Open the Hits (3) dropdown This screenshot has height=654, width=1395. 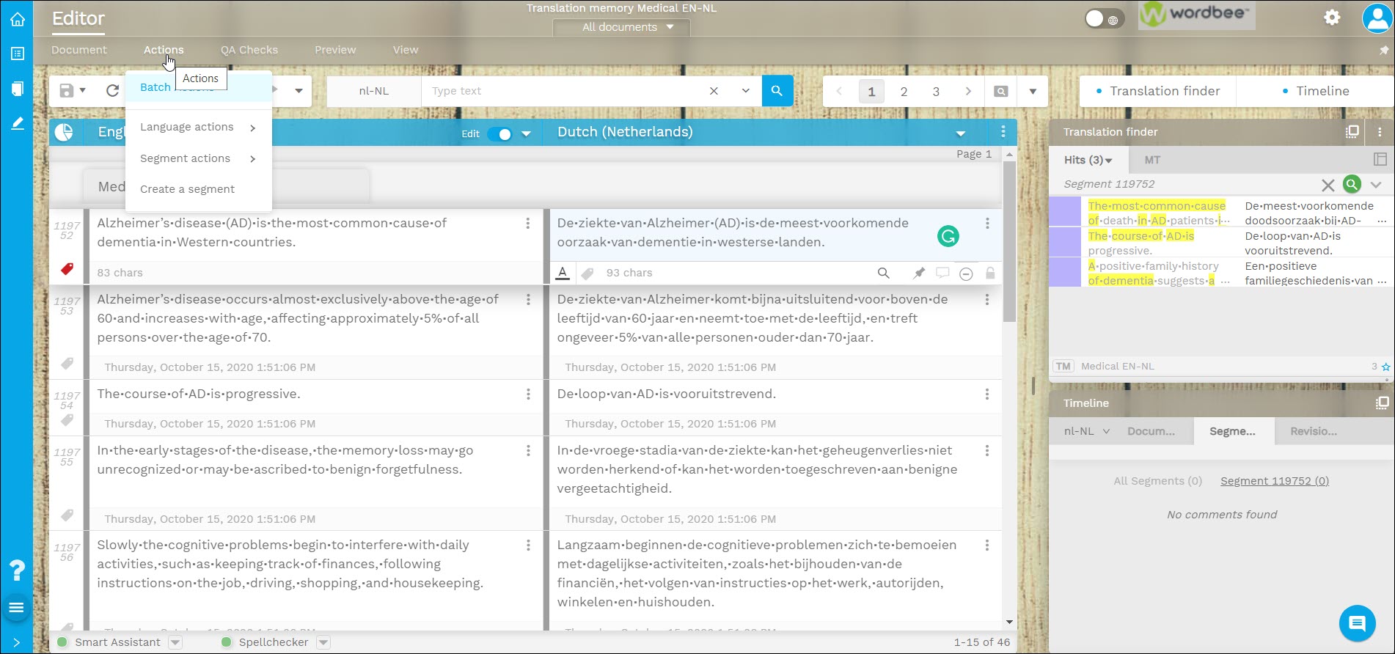click(1088, 160)
